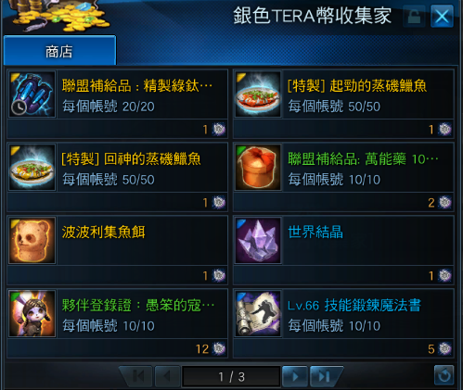Choose the 波波利集魚餌 bear bait icon
This screenshot has height=390, width=463.
click(32, 241)
